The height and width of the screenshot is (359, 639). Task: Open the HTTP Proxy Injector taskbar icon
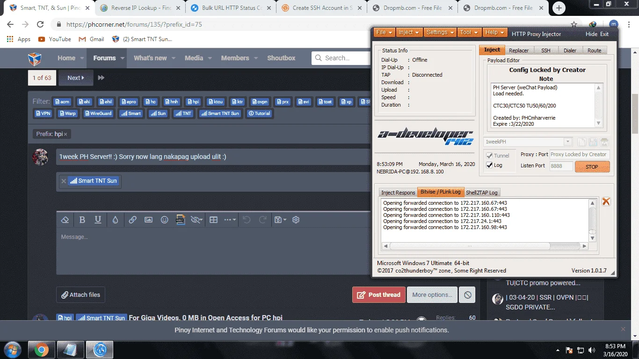pos(100,350)
